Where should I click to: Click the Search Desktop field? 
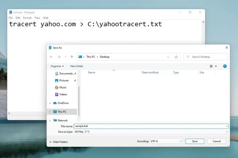(x=205, y=57)
